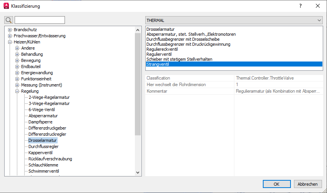Click Hier wechselt die Rohrdimension row
327x193 pixels.
point(234,85)
